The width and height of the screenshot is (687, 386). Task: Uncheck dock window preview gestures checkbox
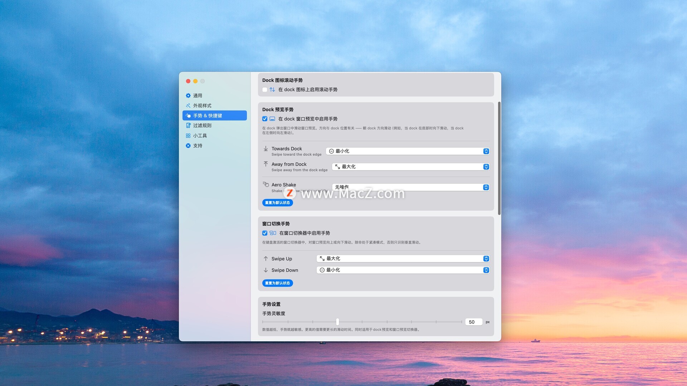[265, 119]
